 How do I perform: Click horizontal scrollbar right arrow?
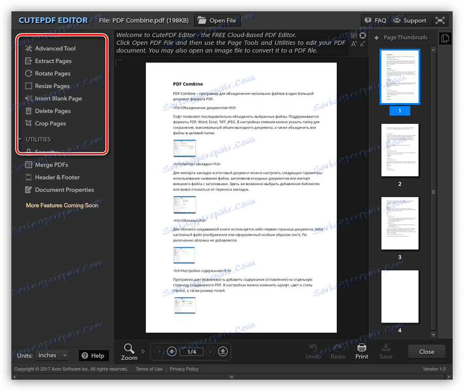[449, 377]
